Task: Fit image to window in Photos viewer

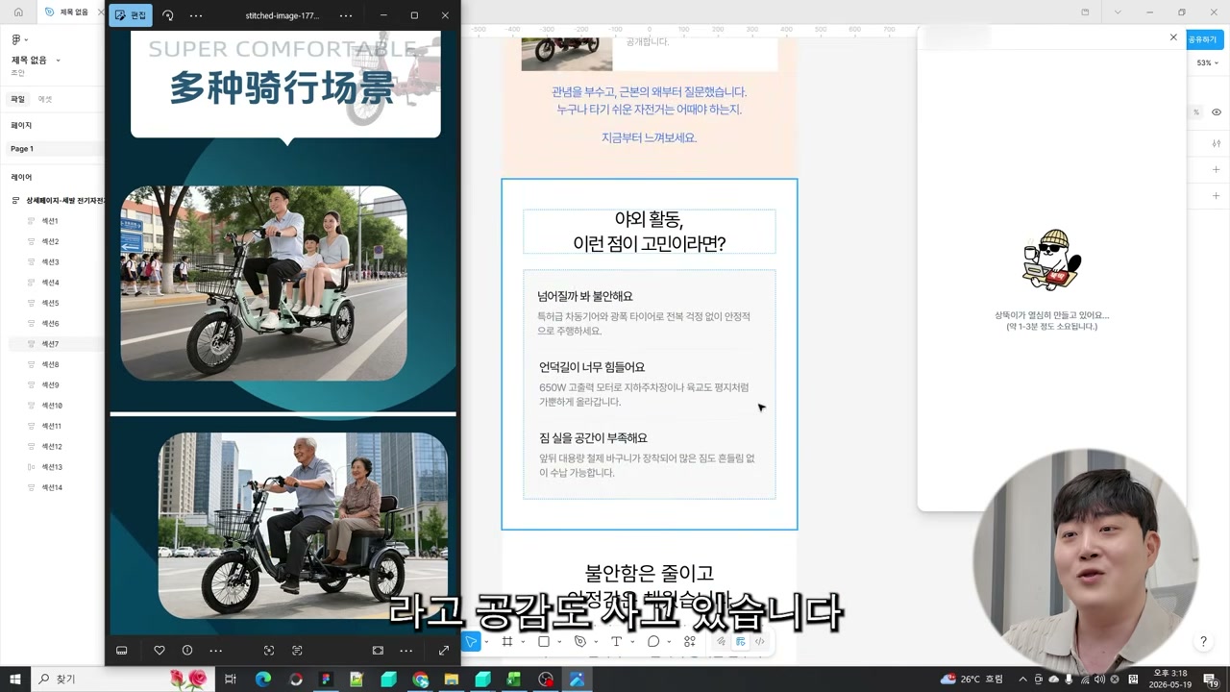Action: click(x=378, y=651)
